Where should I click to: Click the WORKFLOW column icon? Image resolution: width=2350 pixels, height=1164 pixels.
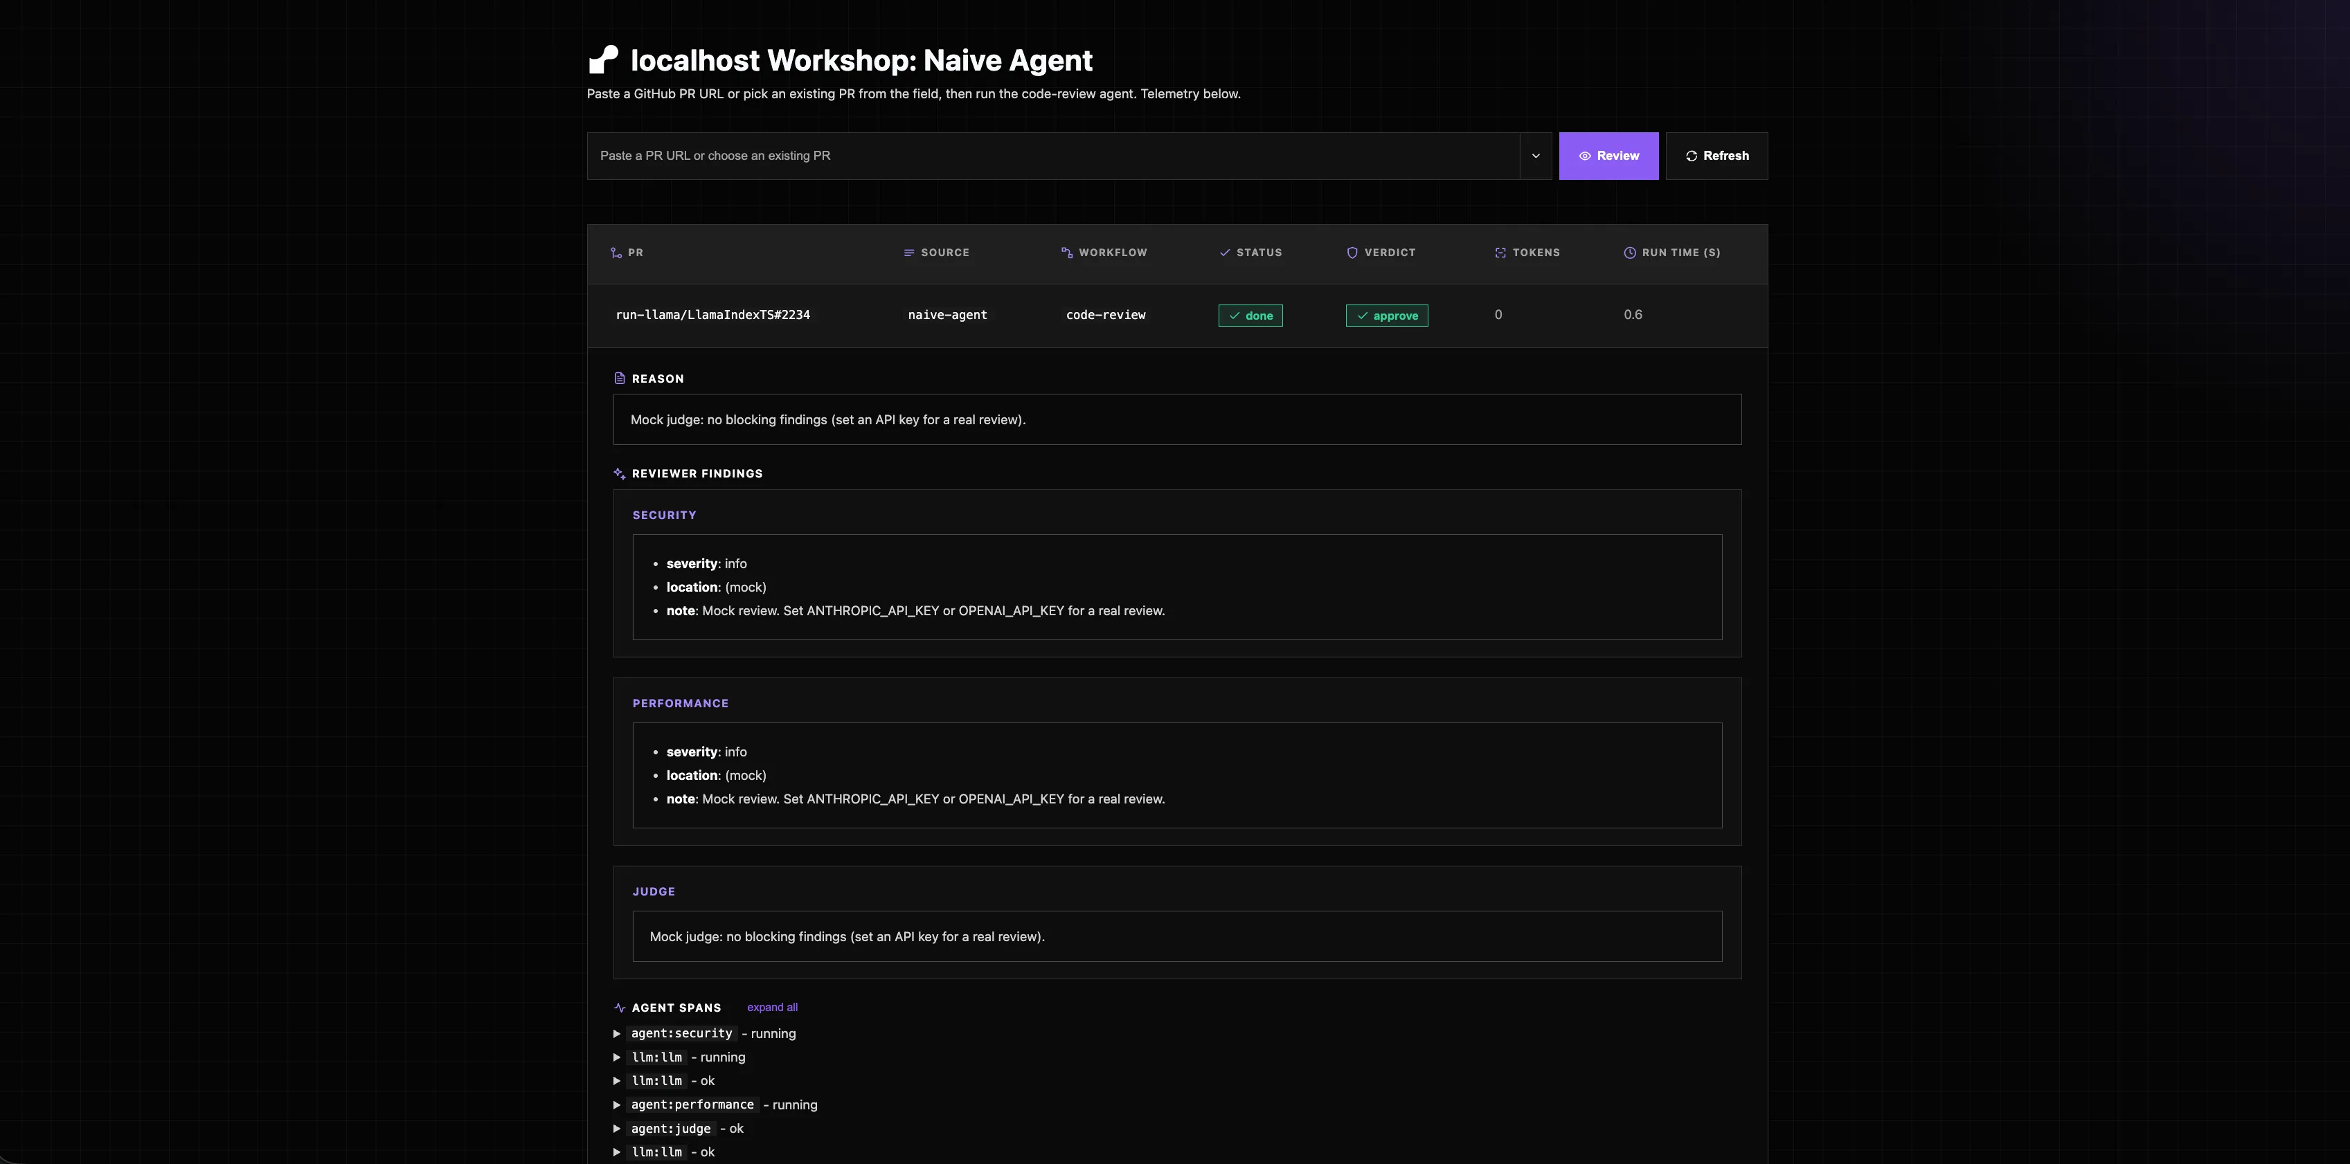1068,253
